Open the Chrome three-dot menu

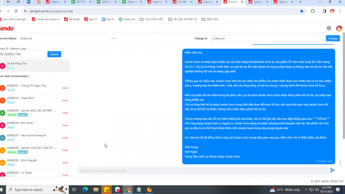340,11
